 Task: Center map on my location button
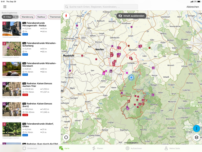tap(66, 137)
